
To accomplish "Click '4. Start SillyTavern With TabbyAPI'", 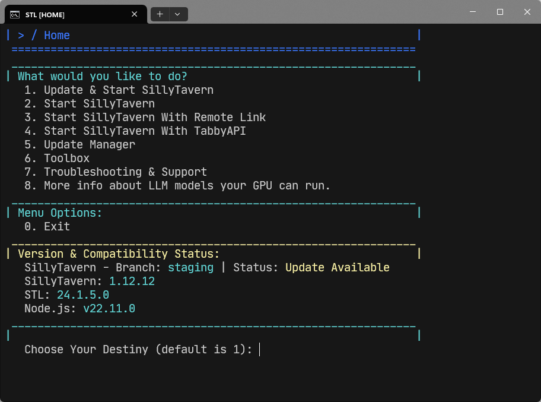I will [x=135, y=131].
